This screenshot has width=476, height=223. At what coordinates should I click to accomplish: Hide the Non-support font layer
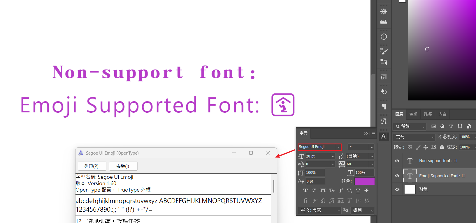click(x=397, y=161)
